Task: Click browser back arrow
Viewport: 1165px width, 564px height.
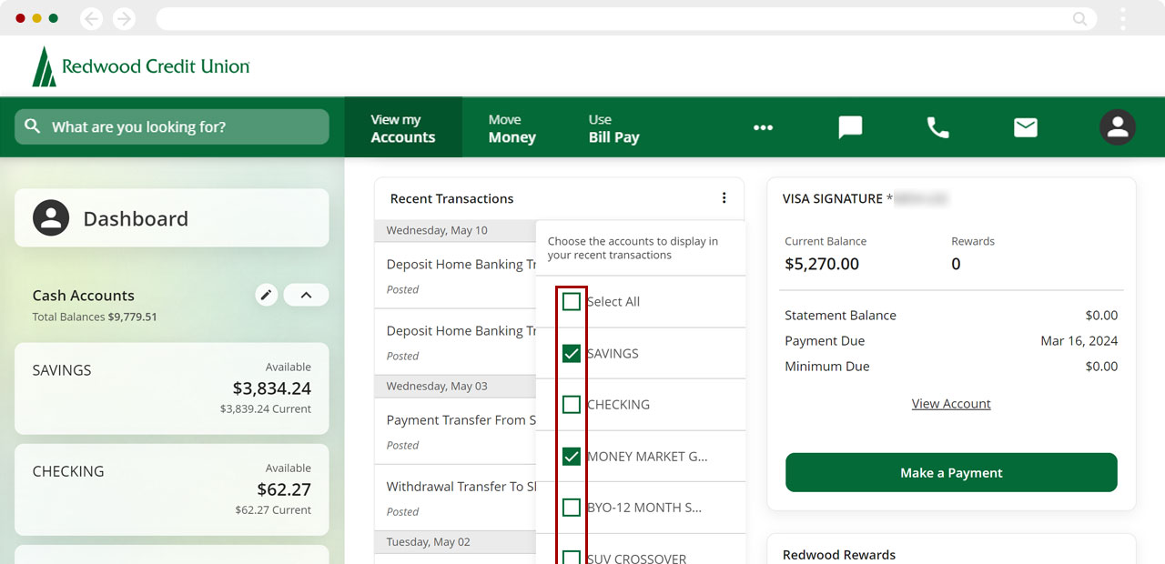Action: click(x=91, y=18)
